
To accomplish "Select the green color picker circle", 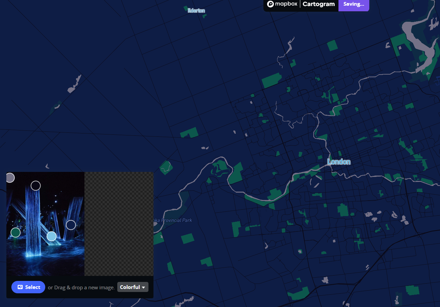I will [15, 232].
